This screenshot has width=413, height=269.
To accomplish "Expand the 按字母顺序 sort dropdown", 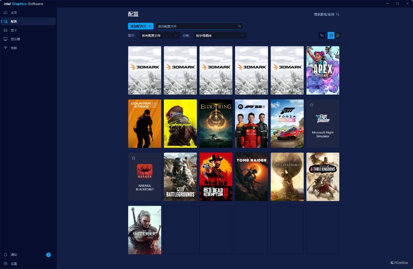I will click(x=220, y=36).
